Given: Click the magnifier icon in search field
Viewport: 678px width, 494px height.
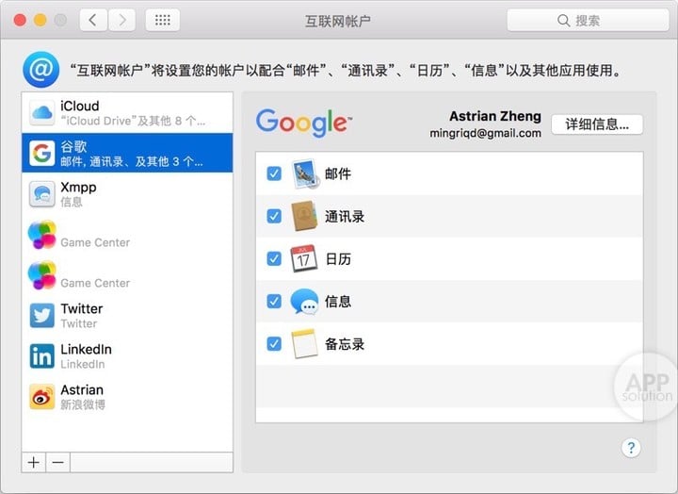Looking at the screenshot, I should [563, 21].
